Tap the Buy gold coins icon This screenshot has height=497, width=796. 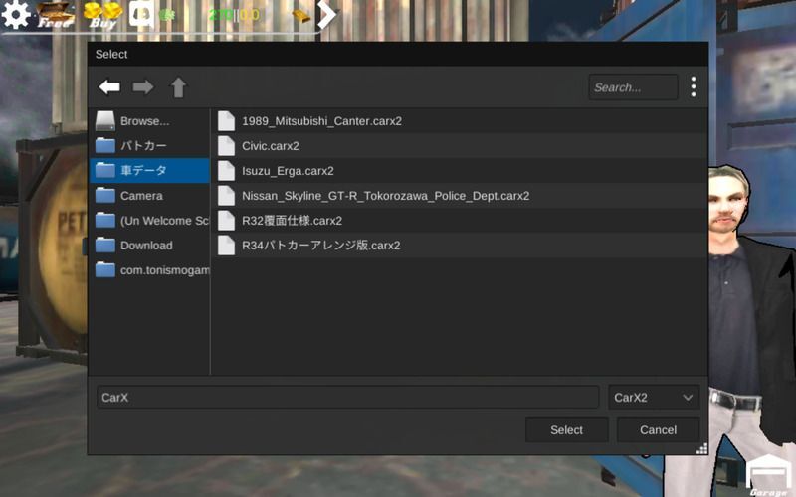point(100,13)
